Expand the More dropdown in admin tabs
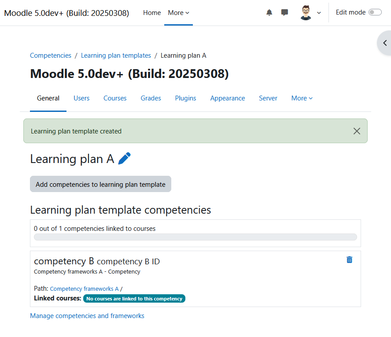Viewport: 391px width, 337px height. (x=302, y=98)
